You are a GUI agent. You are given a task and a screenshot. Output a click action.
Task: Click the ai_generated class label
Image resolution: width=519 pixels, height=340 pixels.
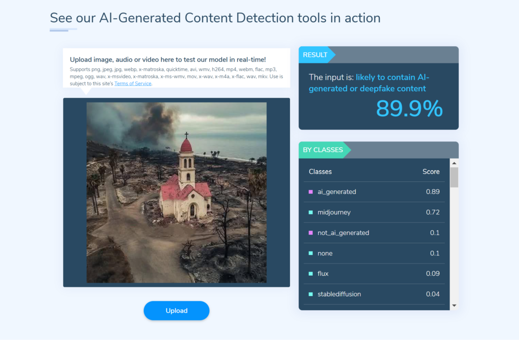(337, 192)
